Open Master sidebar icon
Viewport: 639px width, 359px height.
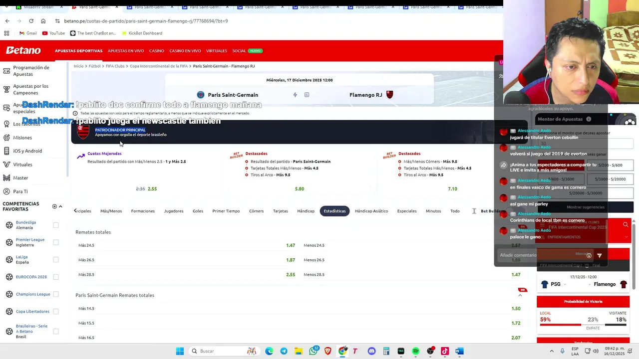click(x=6, y=178)
